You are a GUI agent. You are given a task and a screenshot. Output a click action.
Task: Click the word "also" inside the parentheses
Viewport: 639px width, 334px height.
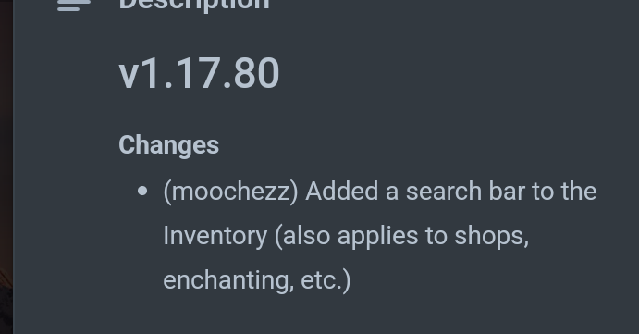306,236
